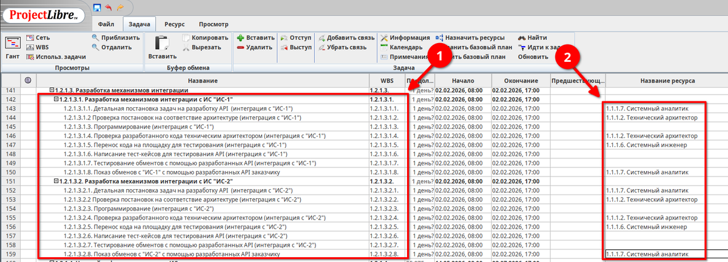Screen dimensions: 728x262
Task: Click Копировать in the clipboard group
Action: (x=206, y=37)
